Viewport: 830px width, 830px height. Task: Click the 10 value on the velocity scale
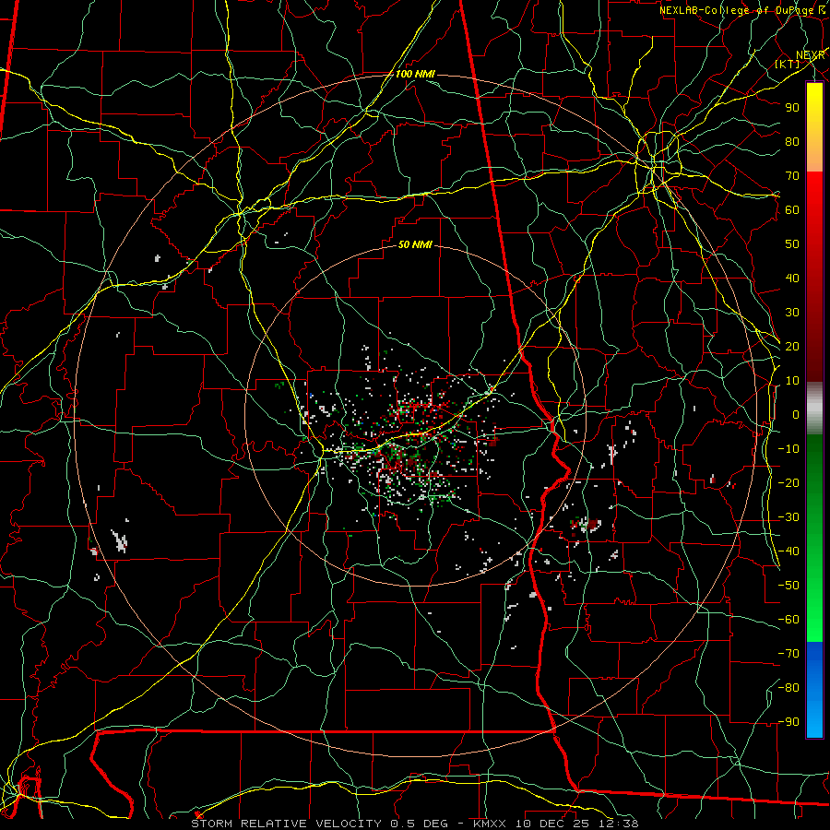pos(792,381)
